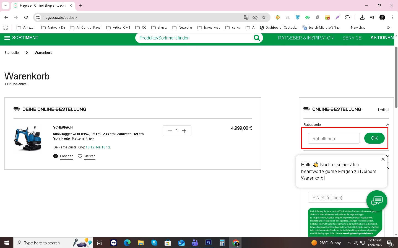Image resolution: width=398 pixels, height=248 pixels.
Task: Open the AKTIONEN menu
Action: point(382,38)
